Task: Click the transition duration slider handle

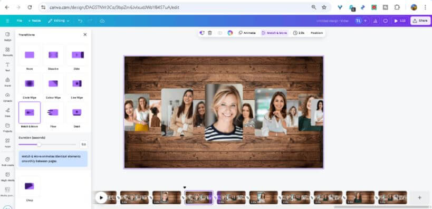Action: 39,144
